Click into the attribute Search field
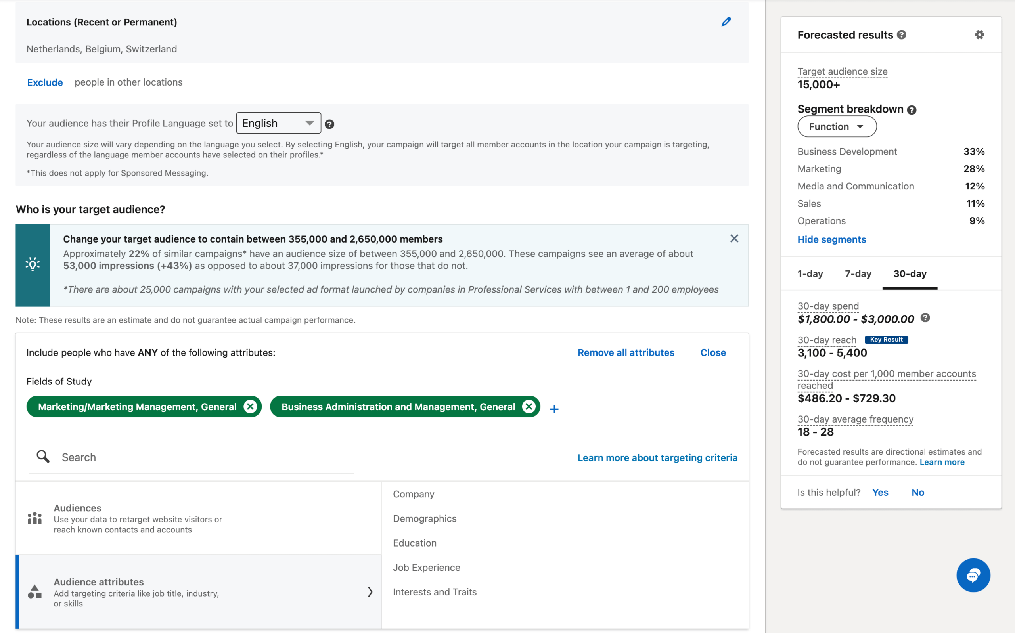This screenshot has width=1015, height=633. (x=192, y=457)
